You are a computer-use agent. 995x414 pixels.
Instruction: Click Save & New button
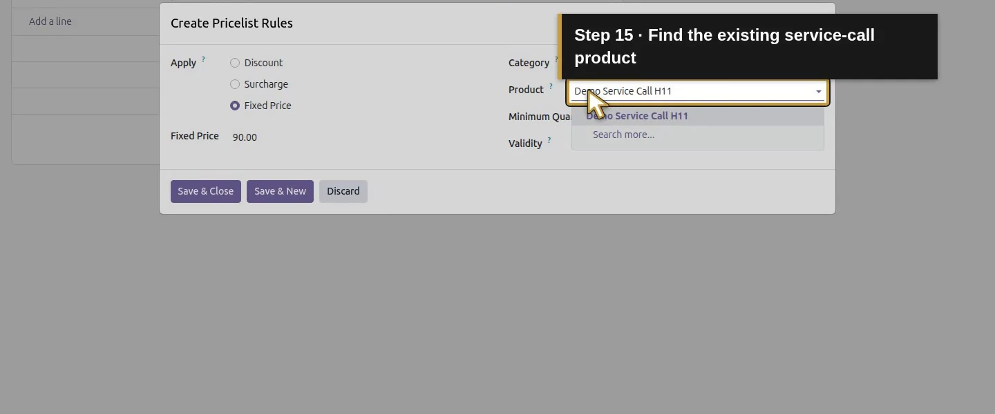click(x=280, y=191)
